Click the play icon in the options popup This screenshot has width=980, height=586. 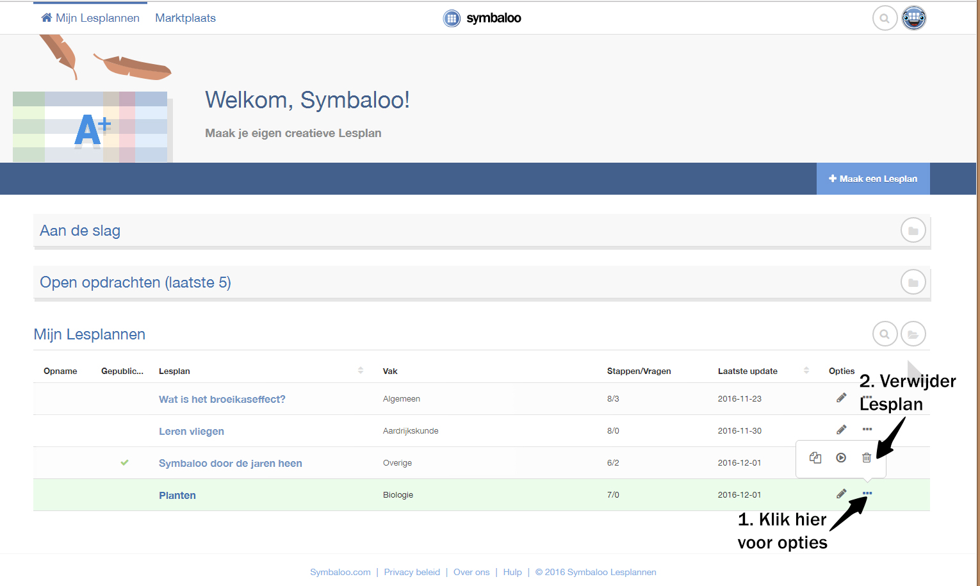tap(841, 457)
